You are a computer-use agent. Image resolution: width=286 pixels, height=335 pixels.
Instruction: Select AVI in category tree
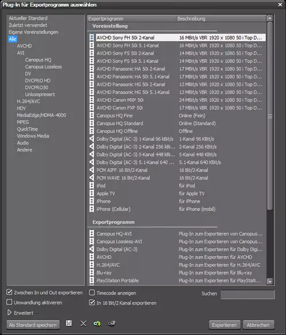(x=21, y=53)
